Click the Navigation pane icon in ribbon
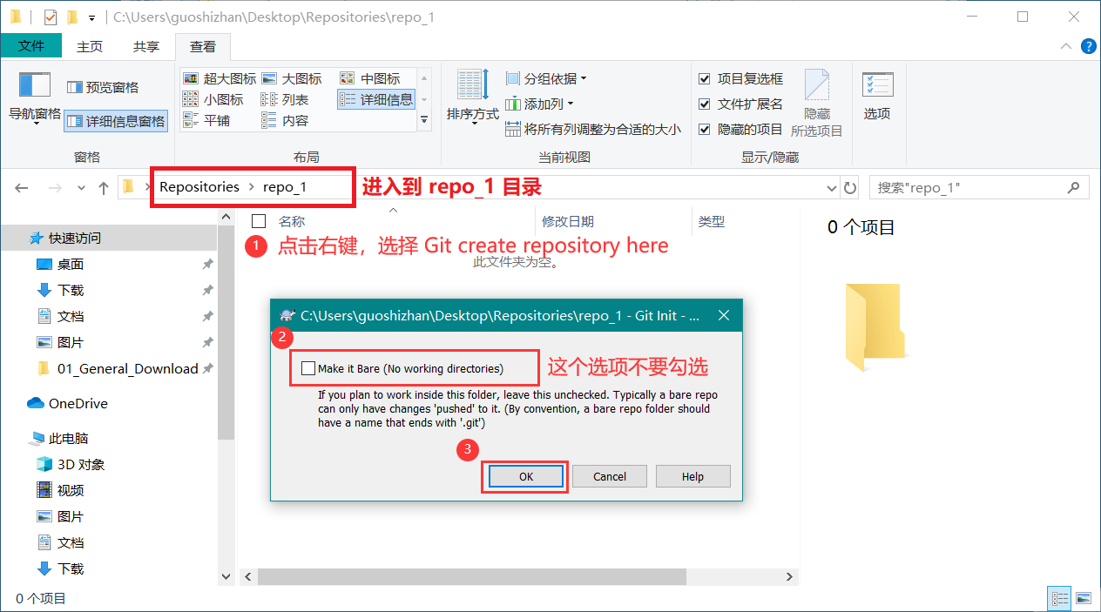The image size is (1101, 612). (35, 87)
